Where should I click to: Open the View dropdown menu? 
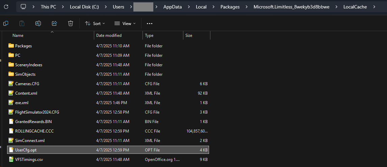[x=125, y=23]
